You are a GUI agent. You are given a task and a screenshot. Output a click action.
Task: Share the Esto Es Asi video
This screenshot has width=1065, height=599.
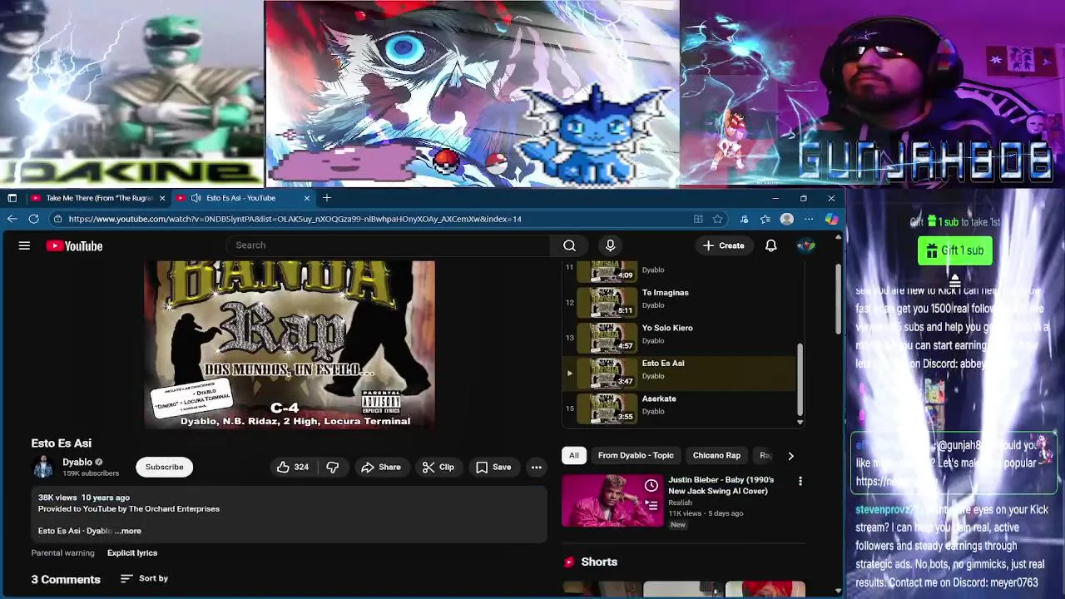(x=380, y=467)
